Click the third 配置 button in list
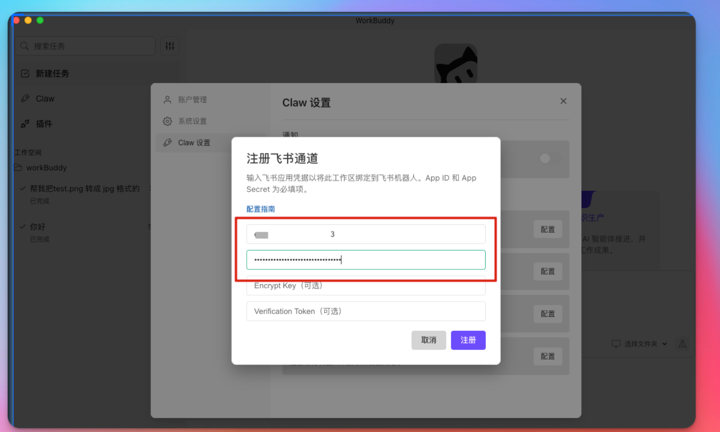The height and width of the screenshot is (432, 720). 548,314
